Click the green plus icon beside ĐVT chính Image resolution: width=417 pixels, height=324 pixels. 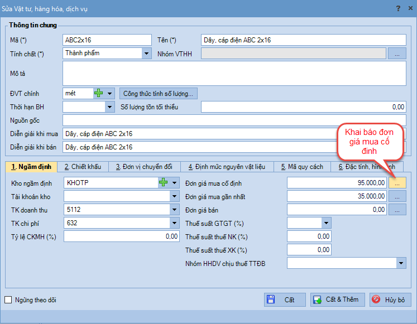[x=99, y=93]
